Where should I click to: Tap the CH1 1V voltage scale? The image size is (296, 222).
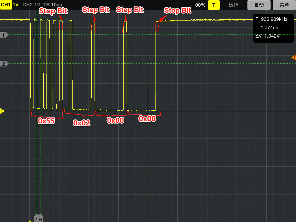tap(16, 5)
